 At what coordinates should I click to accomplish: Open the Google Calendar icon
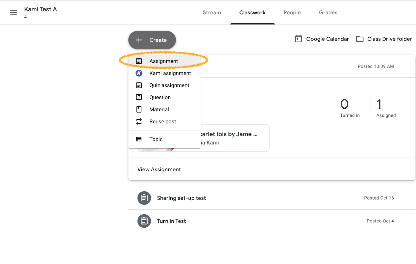click(x=298, y=38)
